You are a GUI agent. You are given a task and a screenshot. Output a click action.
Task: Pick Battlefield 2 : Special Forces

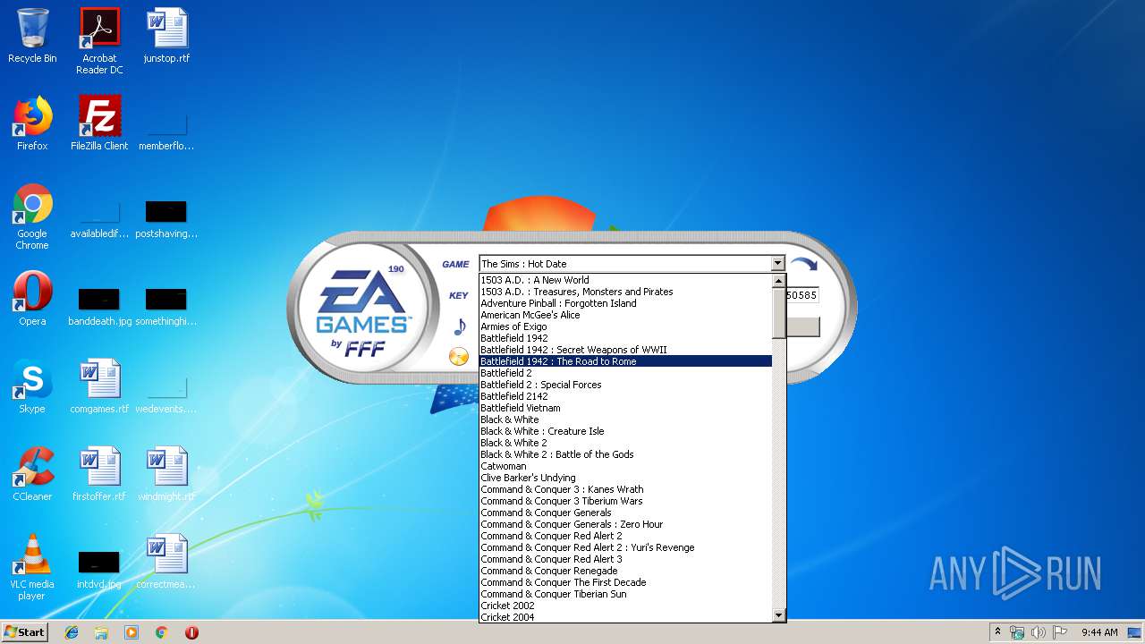coord(625,385)
